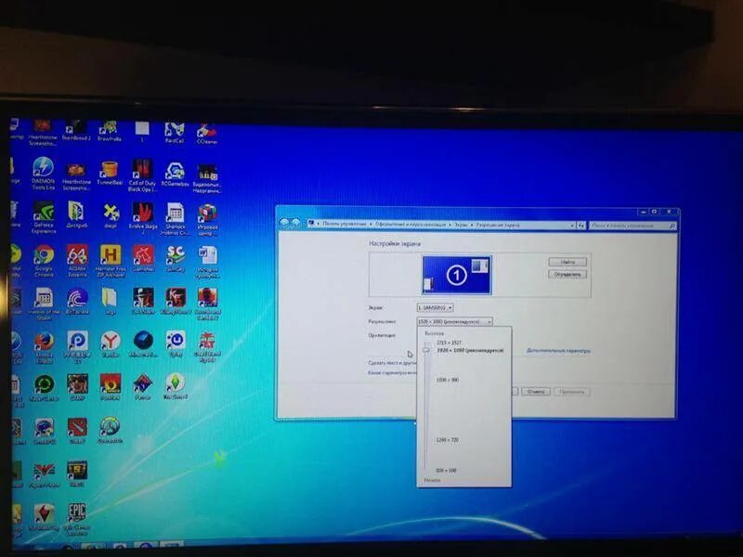Choose the 1920 × 1080 recommended resolution label

[470, 351]
